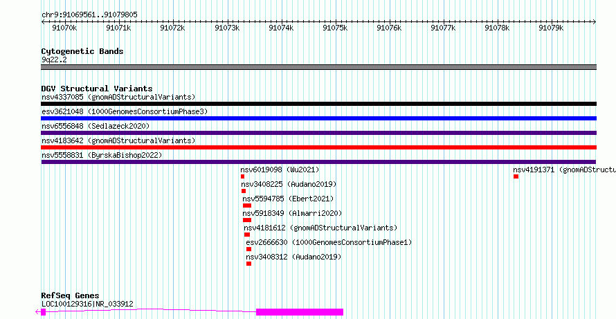Click the 9q22.2 band label

54,60
